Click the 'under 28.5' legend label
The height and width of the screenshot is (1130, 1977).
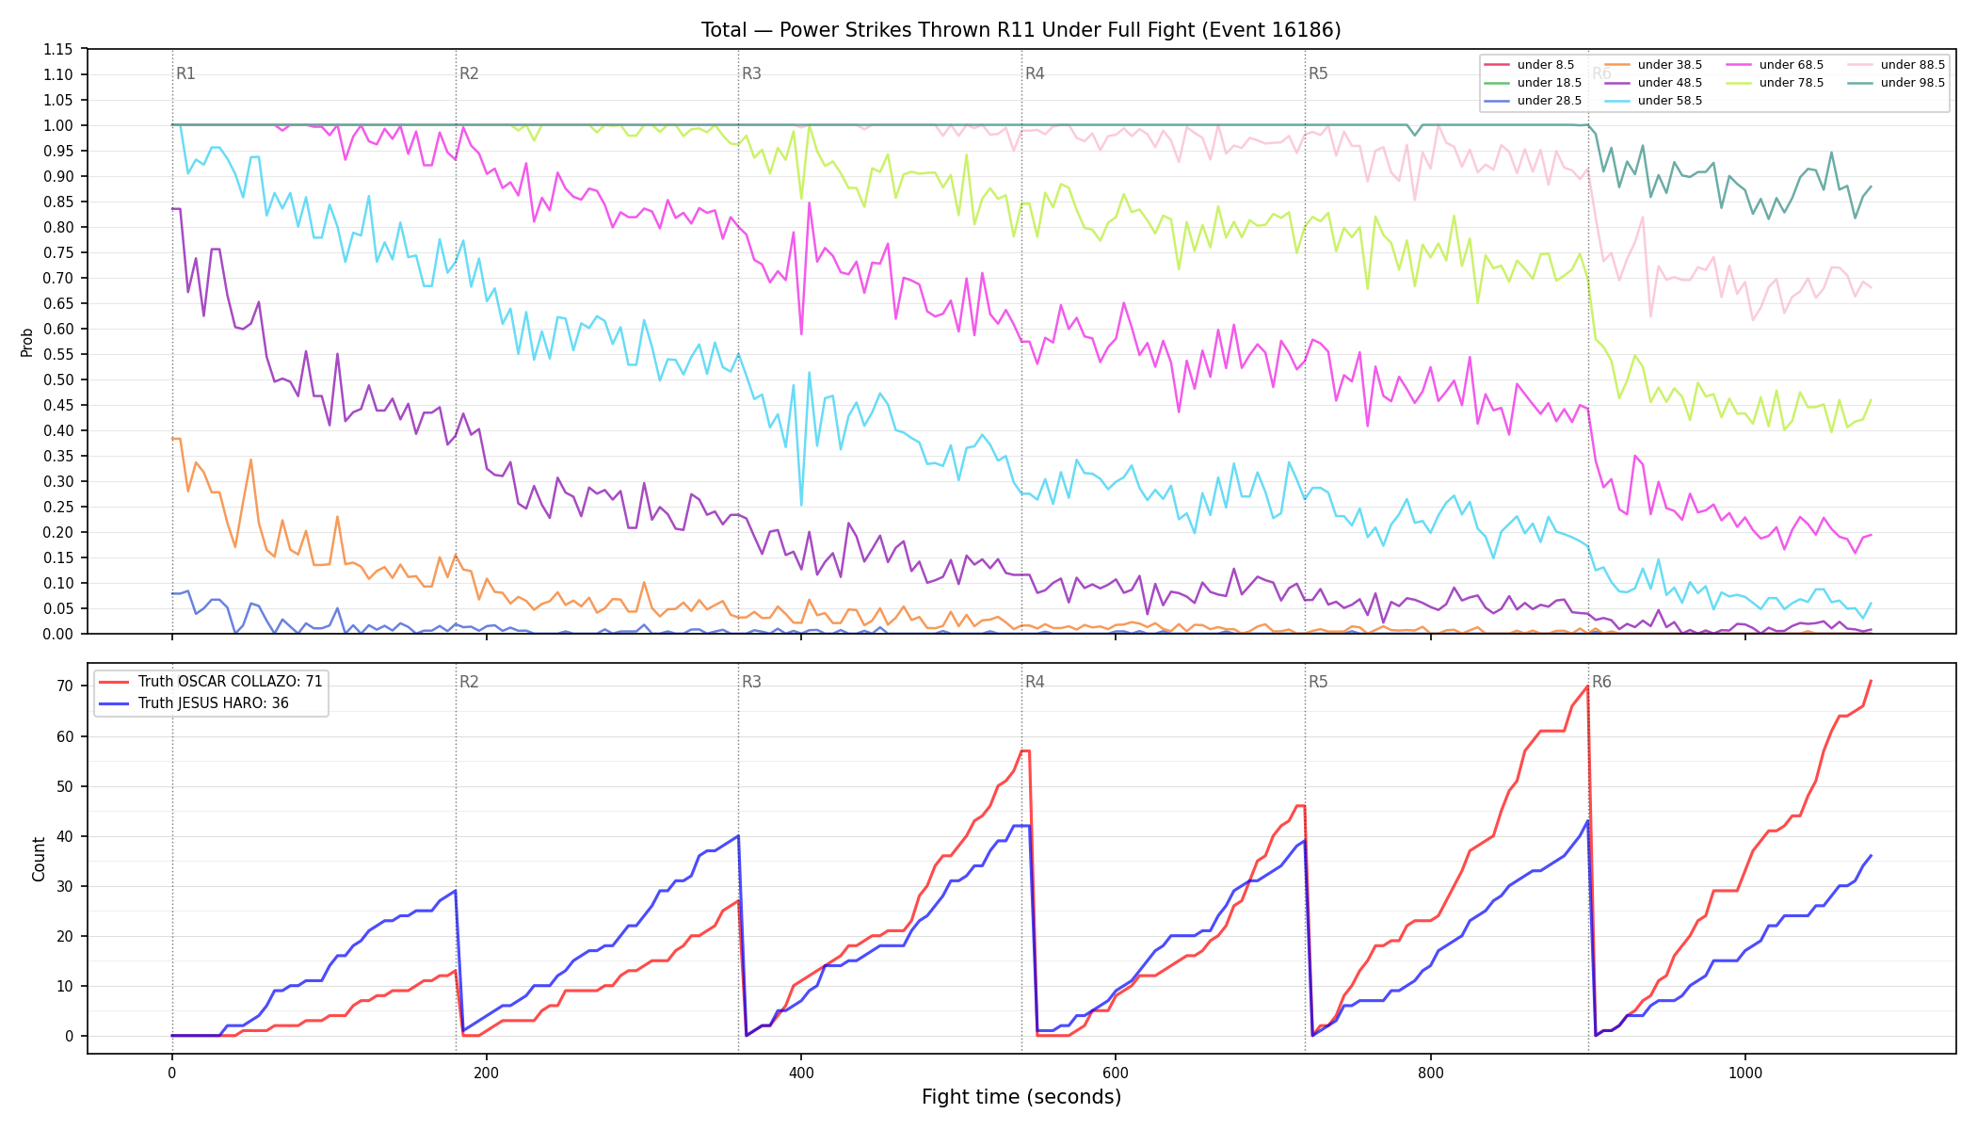click(x=1550, y=101)
